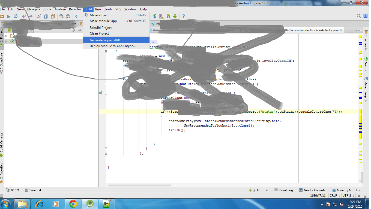Open the Android Device Monitor icon

pyautogui.click(x=175, y=16)
